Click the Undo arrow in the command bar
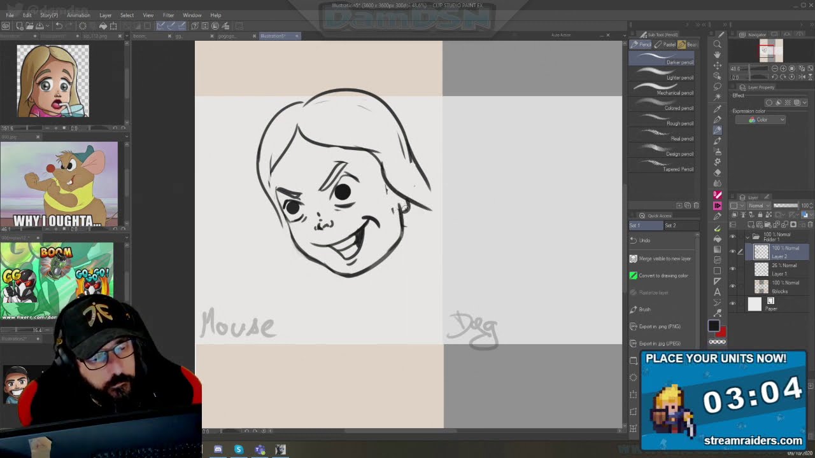The width and height of the screenshot is (815, 458). pyautogui.click(x=59, y=25)
